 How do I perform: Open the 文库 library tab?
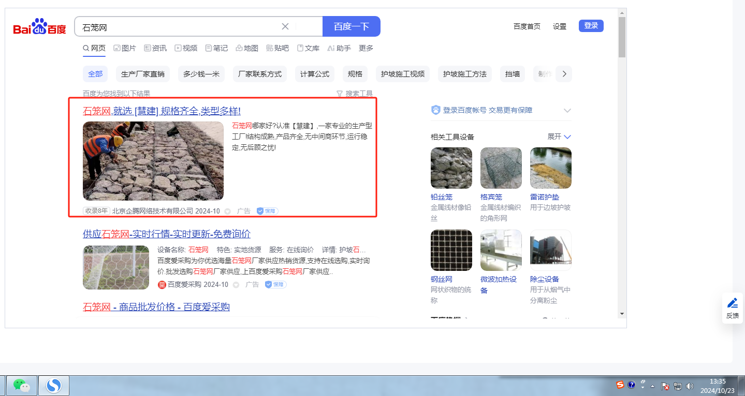pyautogui.click(x=308, y=48)
